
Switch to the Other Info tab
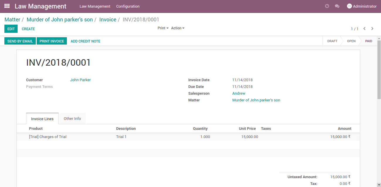(72, 118)
